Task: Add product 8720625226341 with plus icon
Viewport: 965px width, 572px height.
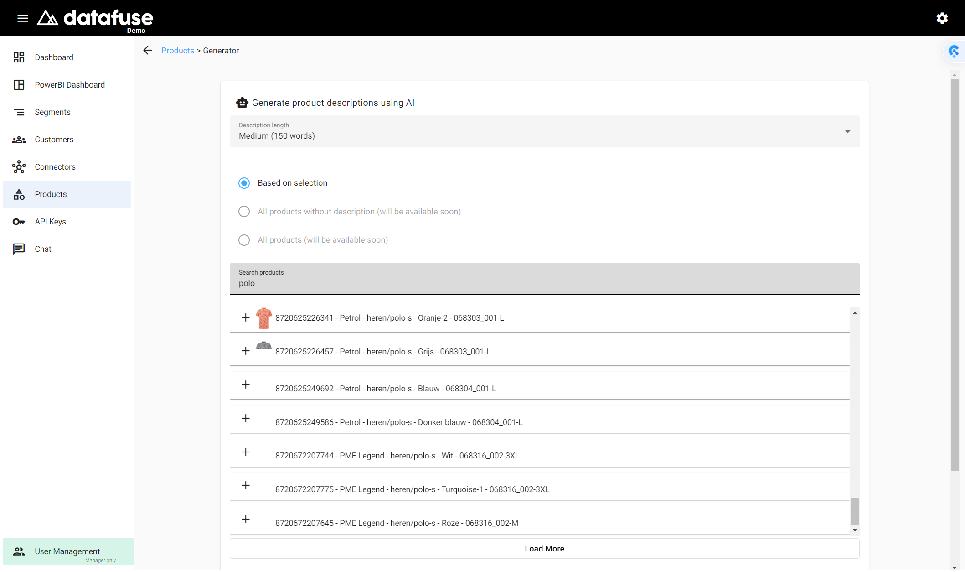Action: coord(246,317)
